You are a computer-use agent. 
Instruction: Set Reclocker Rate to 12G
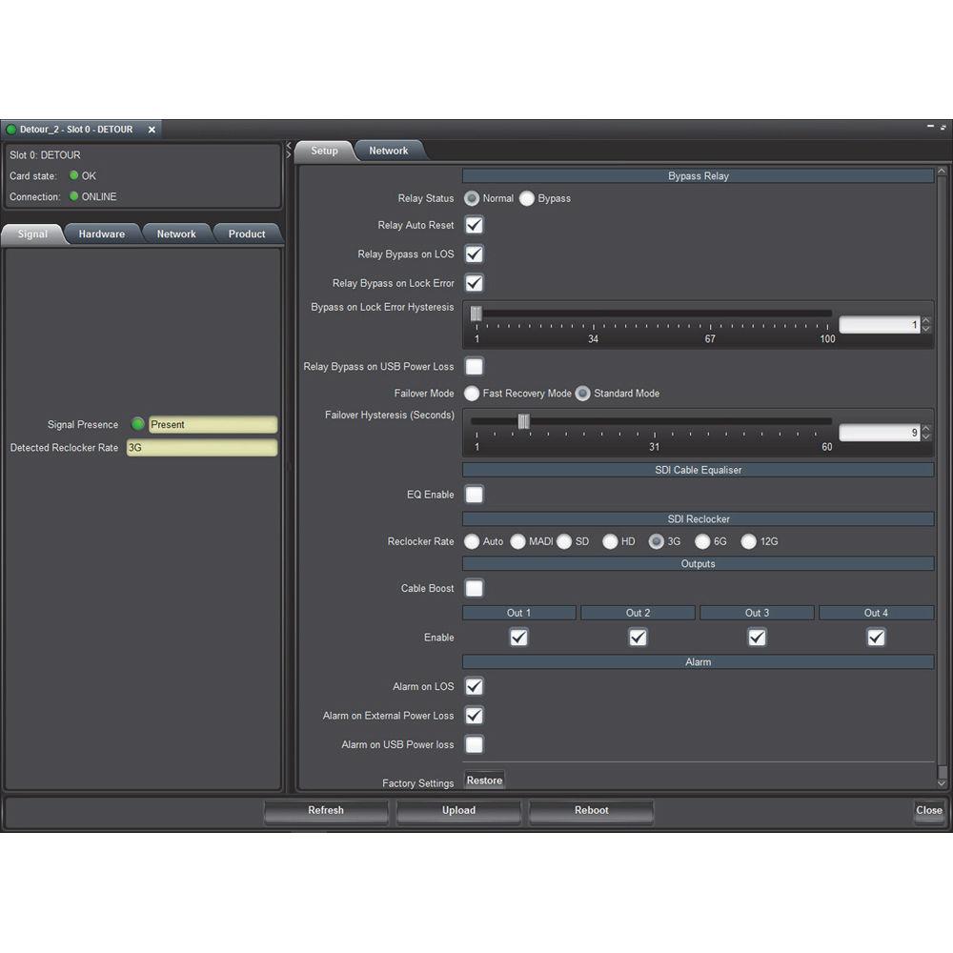749,542
